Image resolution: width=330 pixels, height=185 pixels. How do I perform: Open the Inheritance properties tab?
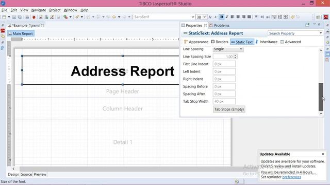click(267, 42)
